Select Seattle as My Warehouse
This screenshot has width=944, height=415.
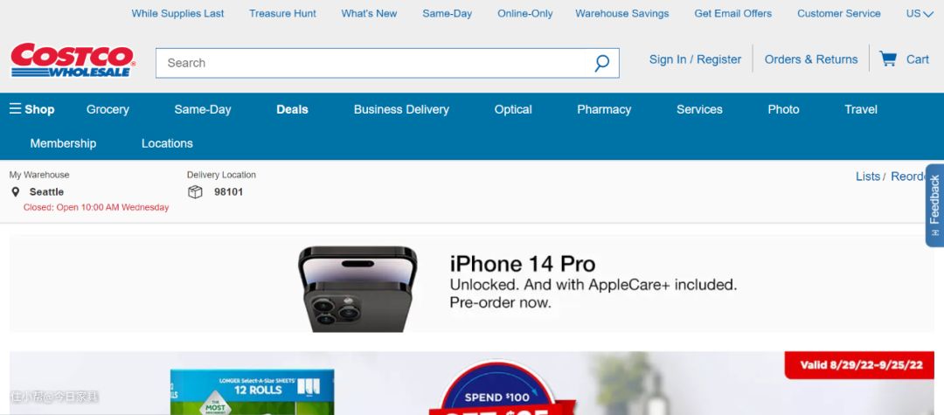pos(46,192)
